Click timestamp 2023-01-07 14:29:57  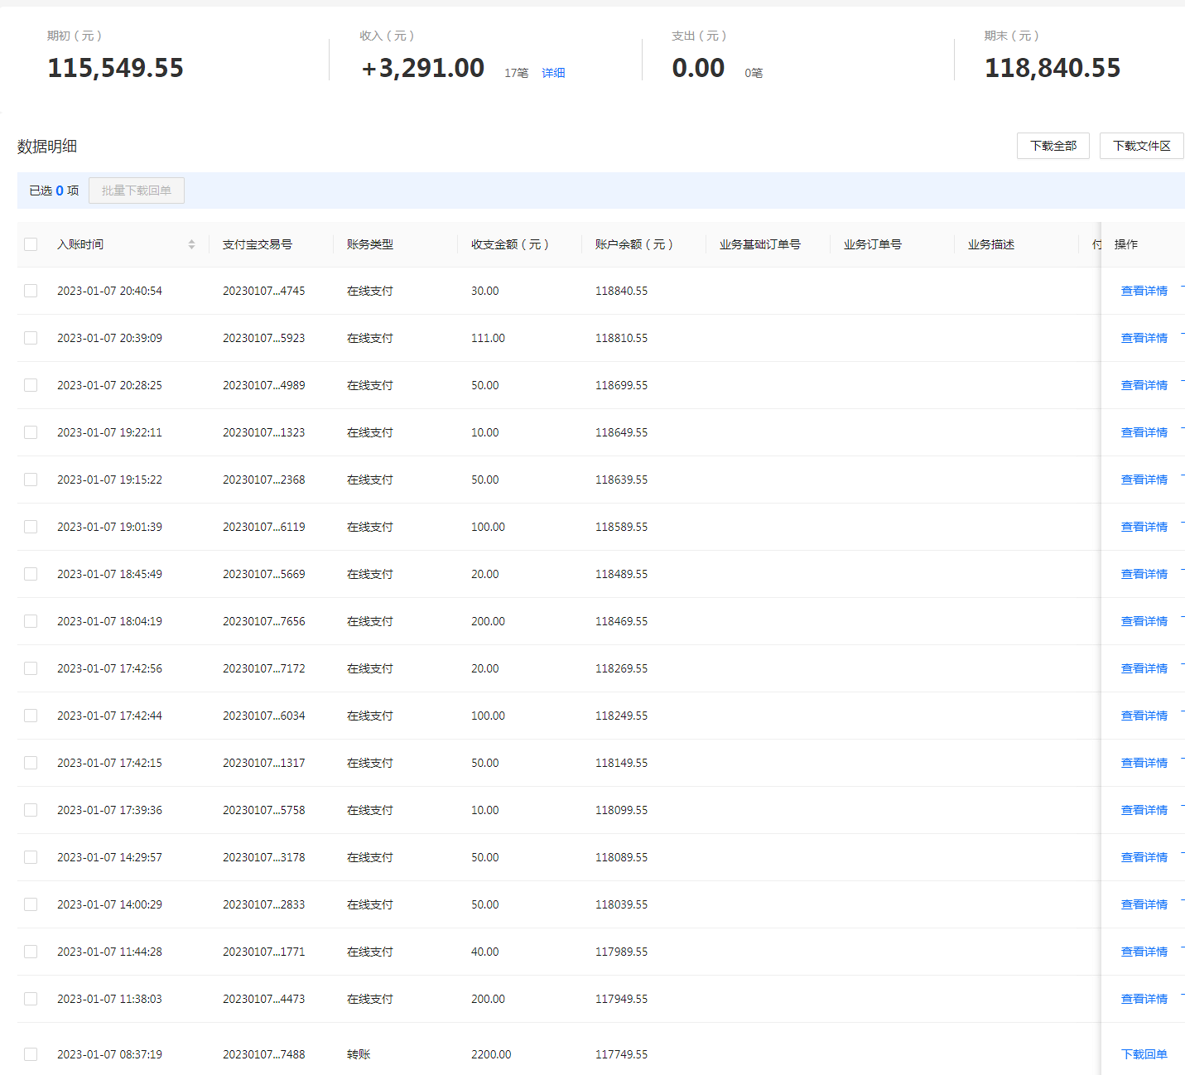(x=109, y=857)
